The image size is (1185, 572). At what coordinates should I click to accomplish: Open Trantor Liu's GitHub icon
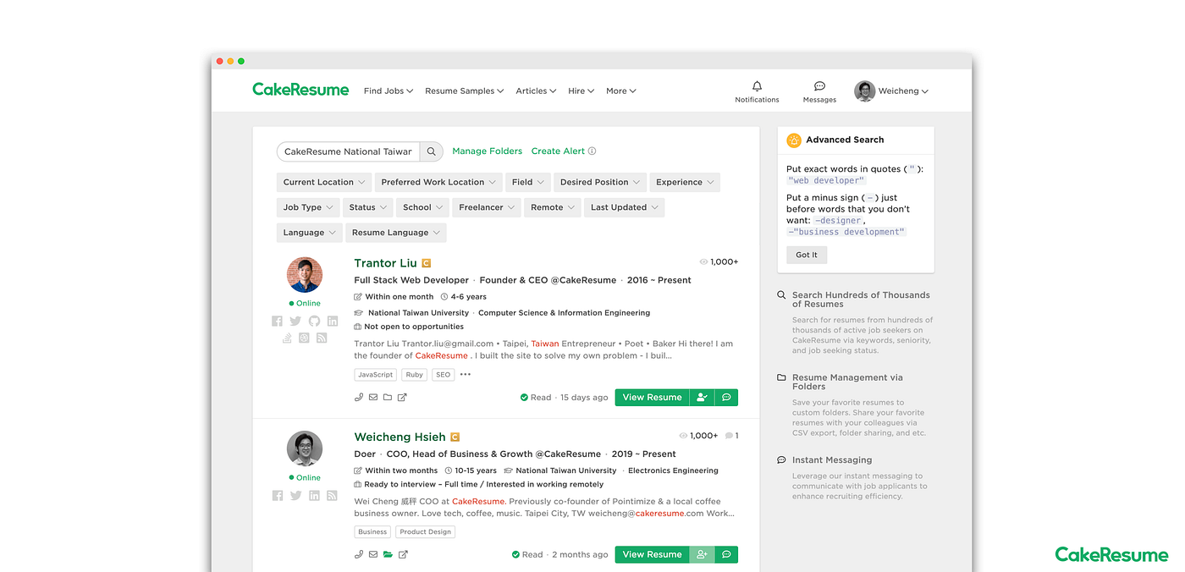click(314, 322)
